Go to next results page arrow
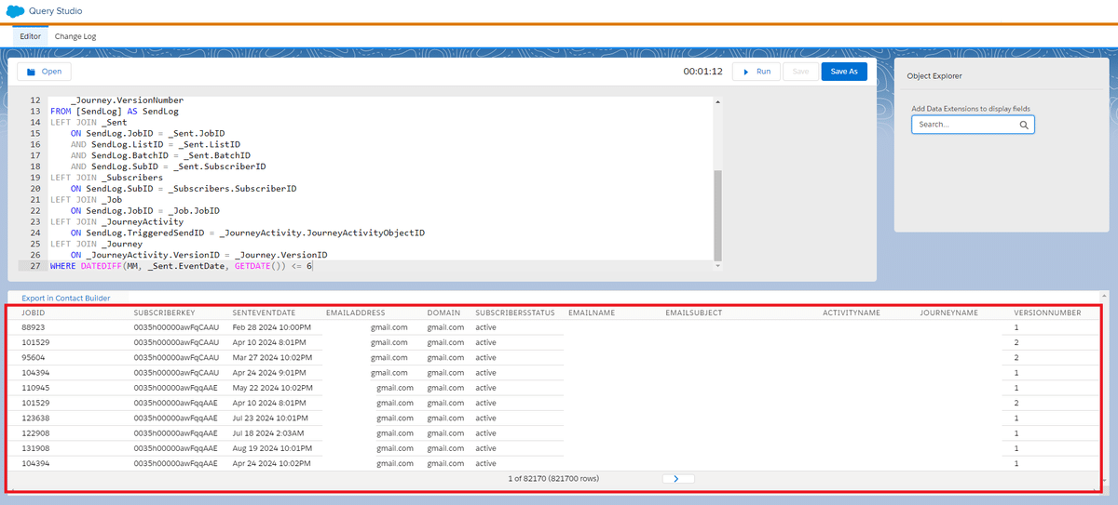The image size is (1118, 505). point(676,479)
